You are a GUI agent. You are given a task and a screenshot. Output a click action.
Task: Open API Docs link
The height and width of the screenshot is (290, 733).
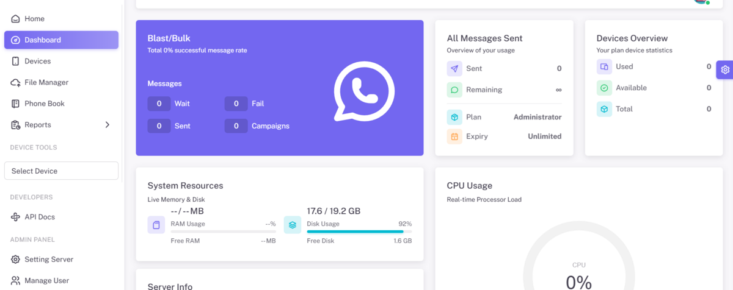tap(61, 217)
